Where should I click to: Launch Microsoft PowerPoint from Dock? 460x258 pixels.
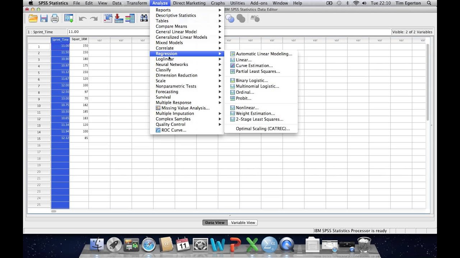pyautogui.click(x=235, y=245)
